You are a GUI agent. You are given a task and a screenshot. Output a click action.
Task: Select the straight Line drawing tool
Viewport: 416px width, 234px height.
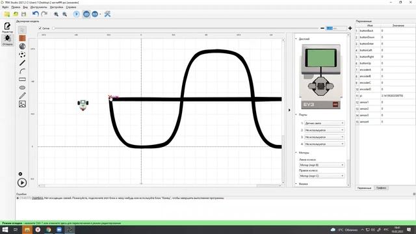22,63
